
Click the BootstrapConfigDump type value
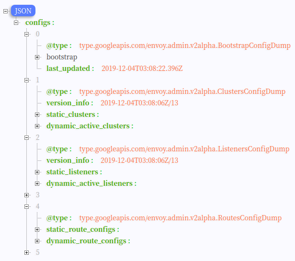point(185,45)
